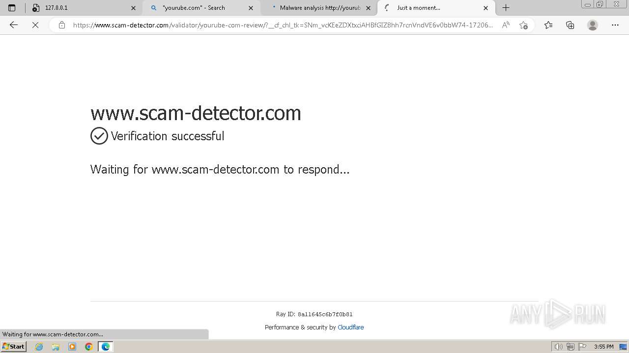Screen dimensions: 629x353
Task: Open the volume speaker tray icon
Action: tap(558, 347)
